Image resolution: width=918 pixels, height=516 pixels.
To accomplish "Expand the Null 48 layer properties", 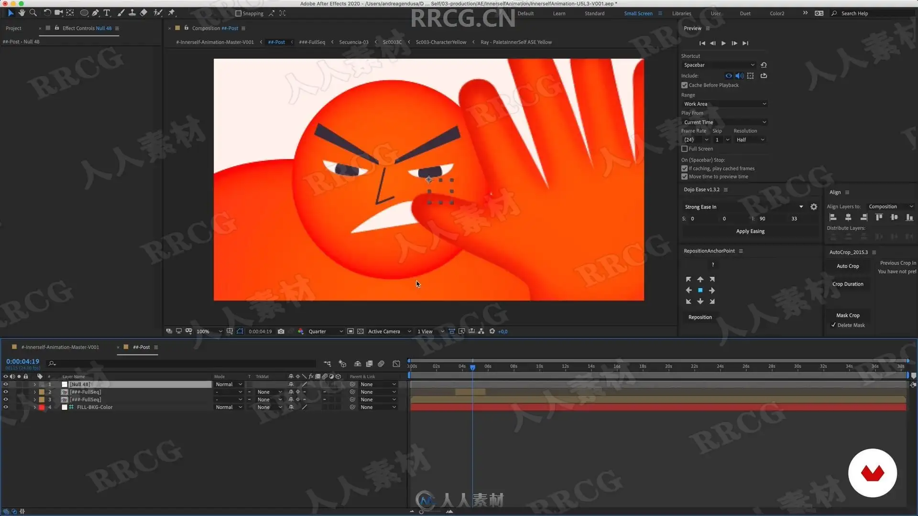I will 34,384.
